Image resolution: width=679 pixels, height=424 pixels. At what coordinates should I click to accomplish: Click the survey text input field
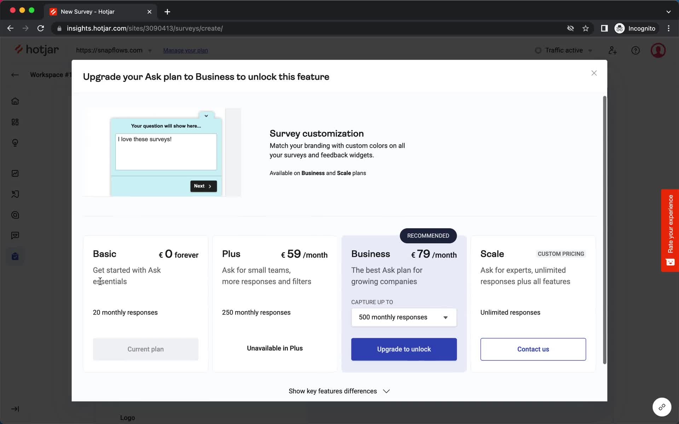[166, 152]
